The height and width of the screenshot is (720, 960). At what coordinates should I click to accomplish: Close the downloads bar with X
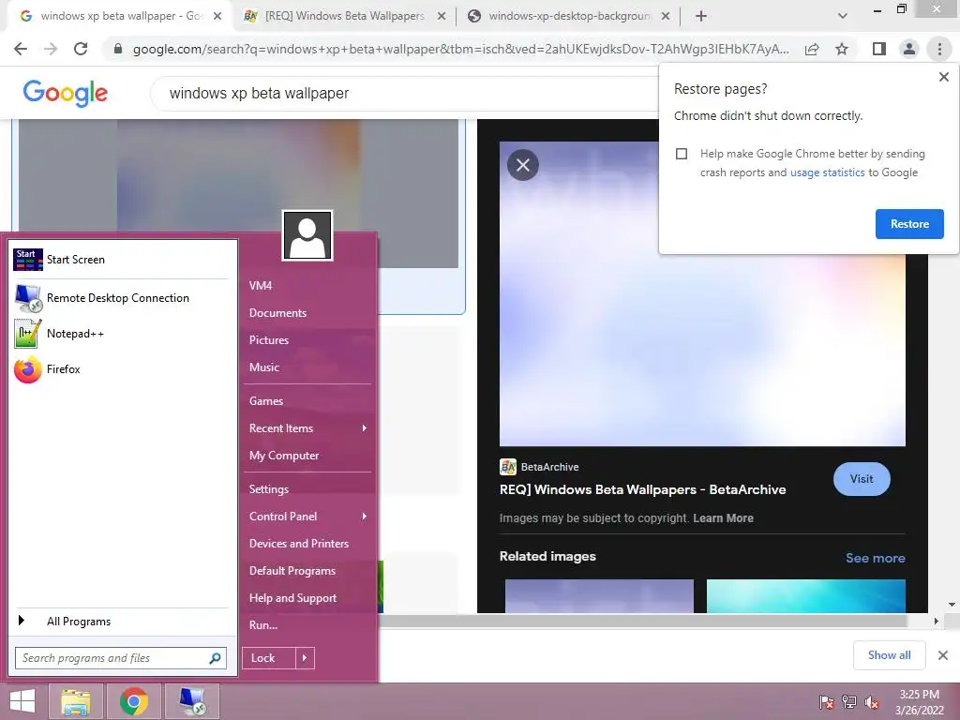[943, 655]
